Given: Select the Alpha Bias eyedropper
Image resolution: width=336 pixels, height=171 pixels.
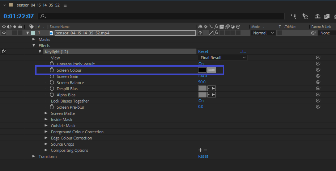Looking at the screenshot, I should pos(212,95).
